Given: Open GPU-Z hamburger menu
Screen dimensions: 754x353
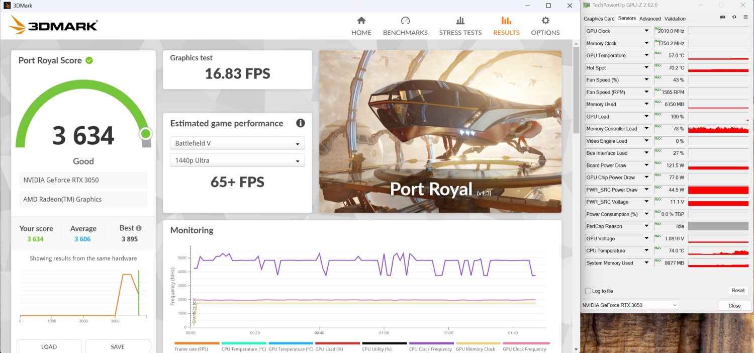Looking at the screenshot, I should click(745, 17).
